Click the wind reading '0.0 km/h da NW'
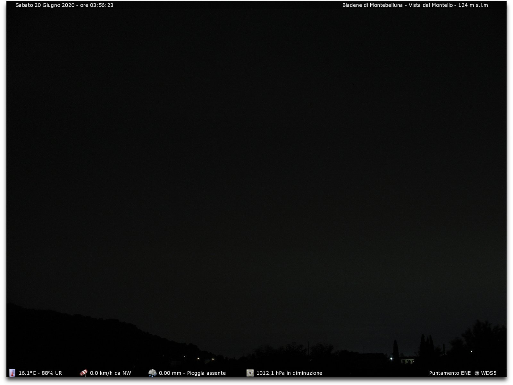This screenshot has width=513, height=385. 110,373
